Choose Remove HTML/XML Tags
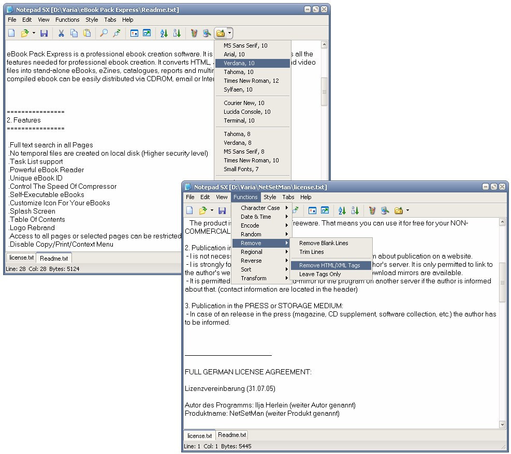The height and width of the screenshot is (454, 511). coord(331,266)
